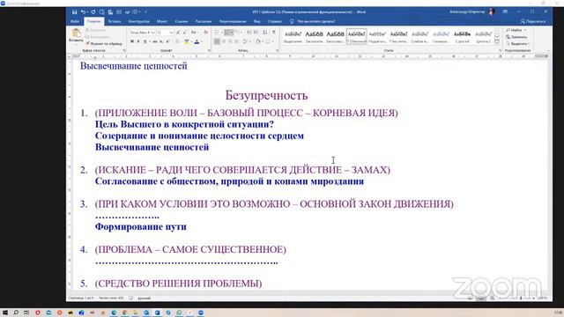
Task: Click the Task View taskbar icon
Action: (26, 313)
